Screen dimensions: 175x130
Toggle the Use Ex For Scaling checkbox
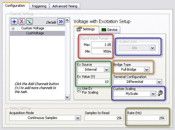pos(79,90)
